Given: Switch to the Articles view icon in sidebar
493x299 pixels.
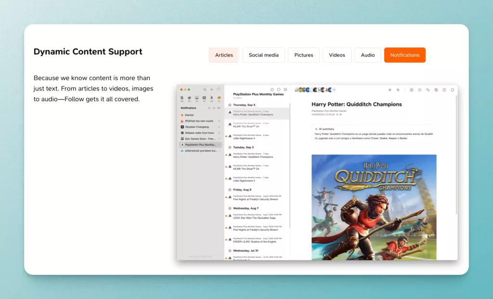Looking at the screenshot, I should 182,98.
